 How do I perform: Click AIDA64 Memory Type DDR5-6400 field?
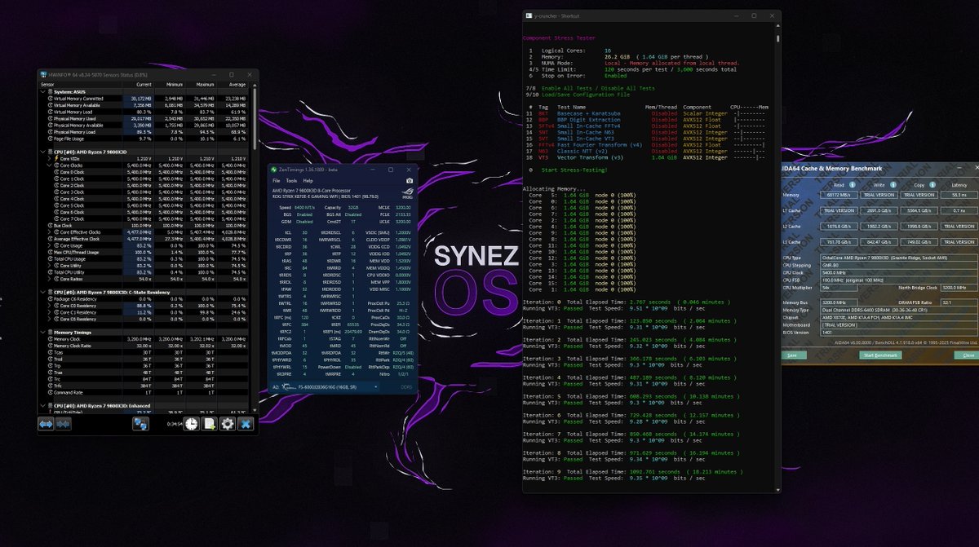point(899,310)
